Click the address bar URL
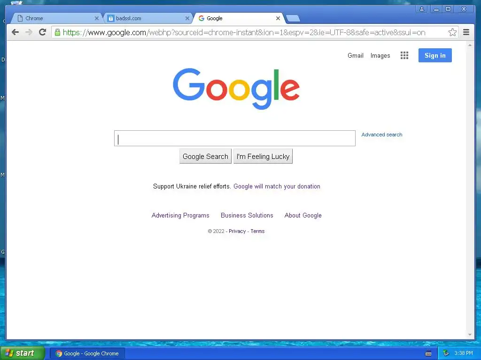 click(244, 32)
